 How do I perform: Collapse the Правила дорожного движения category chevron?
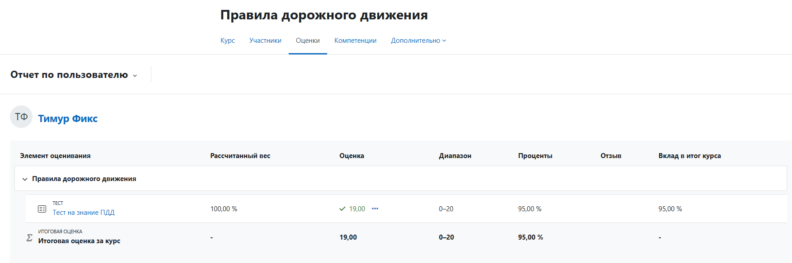tap(25, 179)
